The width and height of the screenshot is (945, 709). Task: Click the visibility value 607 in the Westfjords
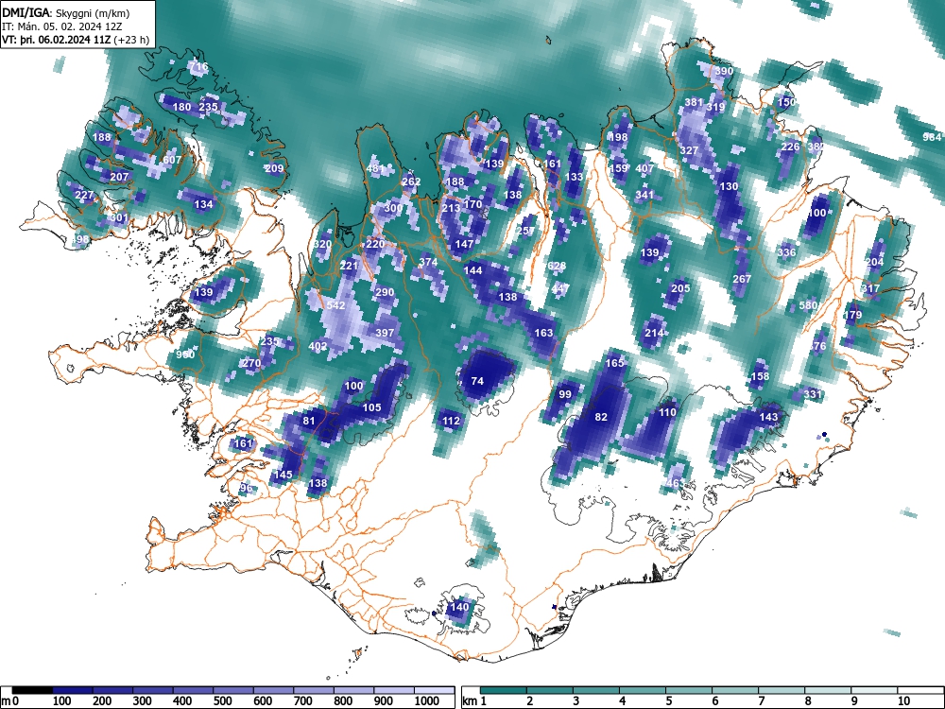click(x=172, y=160)
